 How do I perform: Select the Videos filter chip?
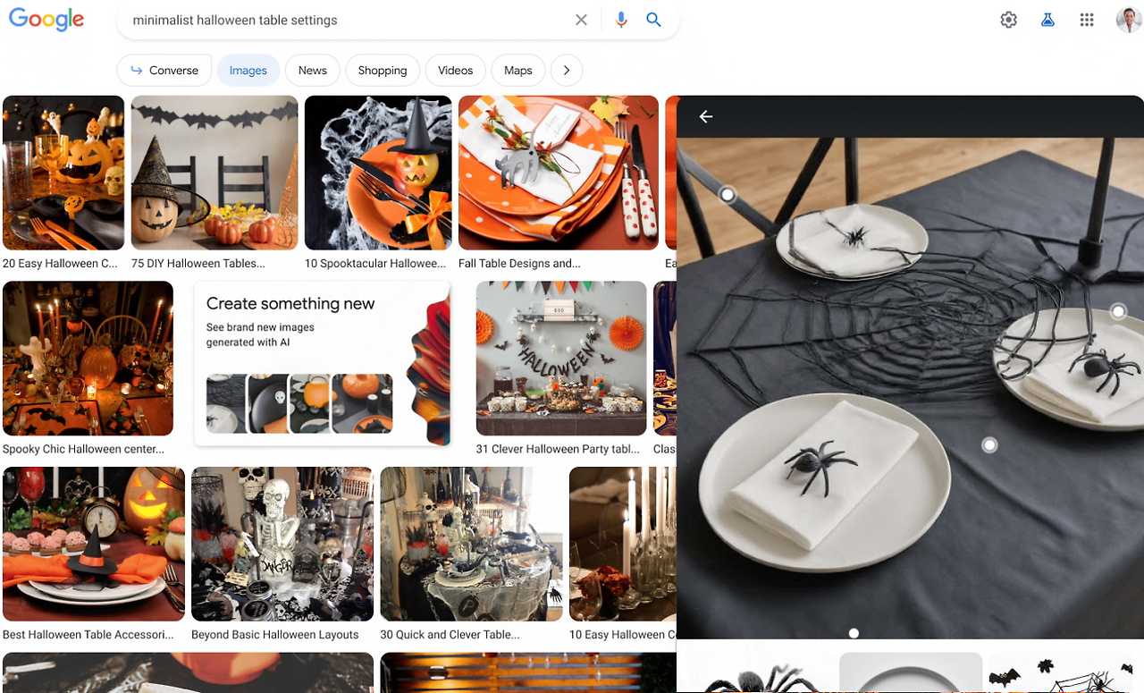pos(456,70)
